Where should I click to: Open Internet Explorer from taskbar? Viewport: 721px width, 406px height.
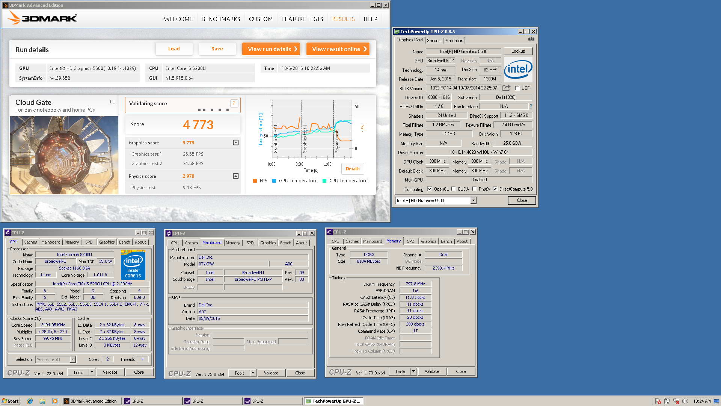coord(30,401)
